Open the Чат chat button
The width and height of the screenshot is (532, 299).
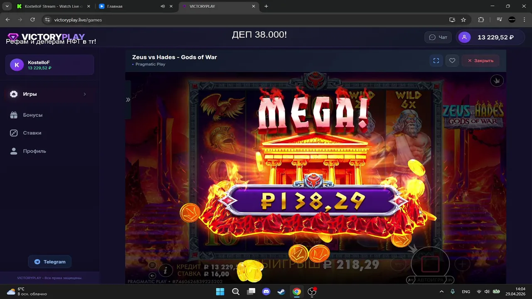click(x=438, y=37)
